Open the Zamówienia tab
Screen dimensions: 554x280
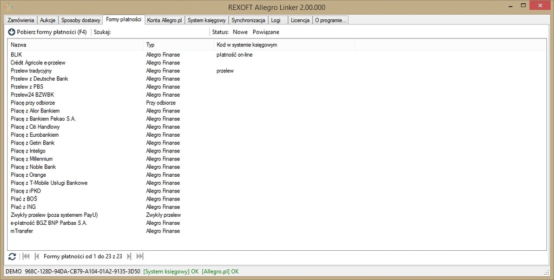click(21, 20)
